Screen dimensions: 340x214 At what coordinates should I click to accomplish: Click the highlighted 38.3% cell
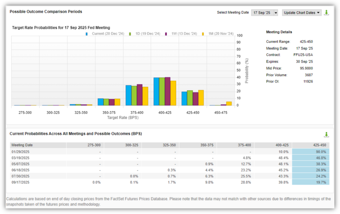311,164
